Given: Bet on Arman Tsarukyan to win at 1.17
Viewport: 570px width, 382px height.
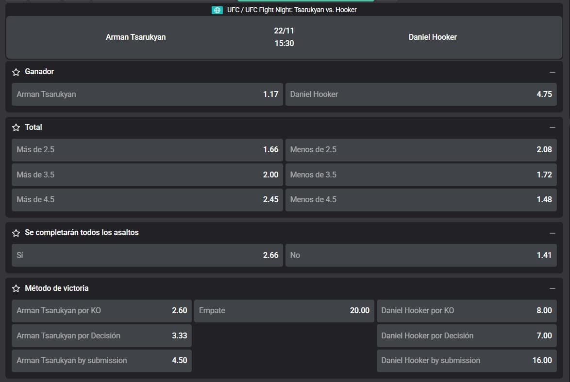Looking at the screenshot, I should coord(147,95).
